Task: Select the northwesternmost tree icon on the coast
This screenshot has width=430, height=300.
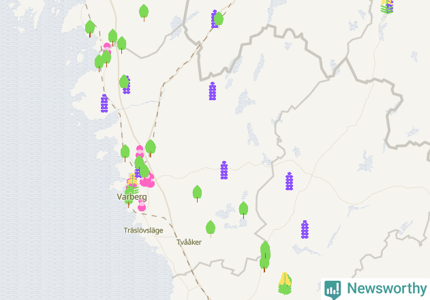Action: [90, 29]
